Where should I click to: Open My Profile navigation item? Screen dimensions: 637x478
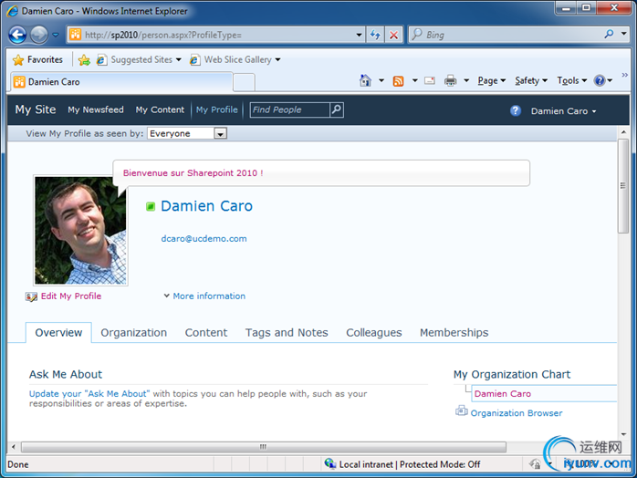(217, 109)
